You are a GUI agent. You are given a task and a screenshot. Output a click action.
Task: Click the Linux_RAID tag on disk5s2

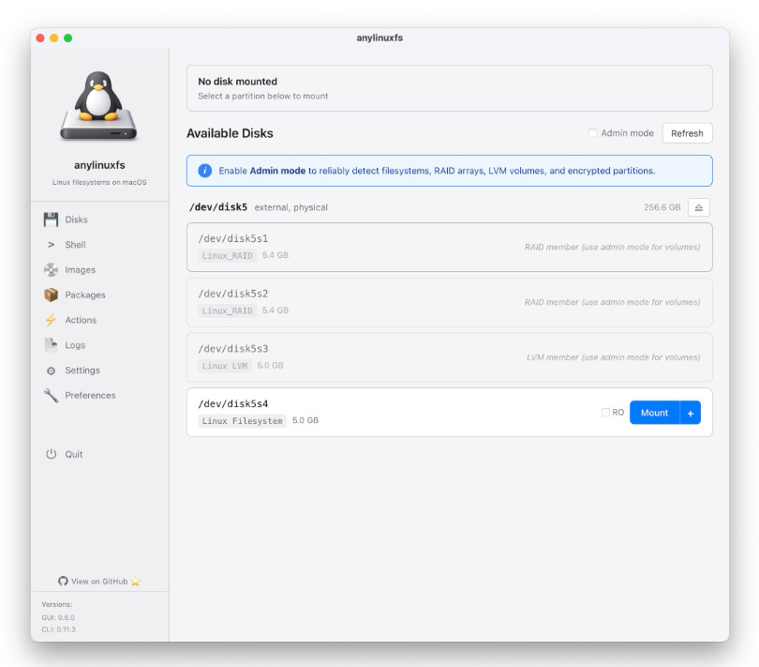pyautogui.click(x=227, y=311)
